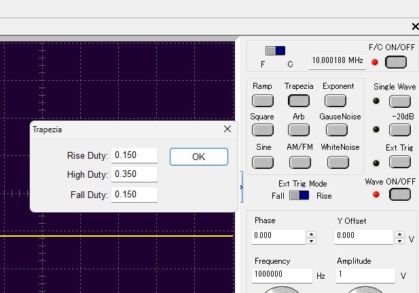Toggle Ext Trig Mode Fall/Rise switch
This screenshot has height=293, width=419.
[299, 195]
